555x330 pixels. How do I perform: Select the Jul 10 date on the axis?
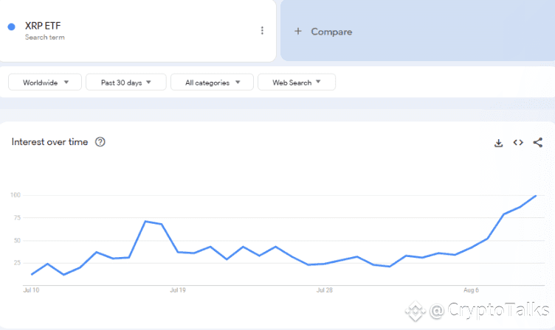[x=31, y=290]
